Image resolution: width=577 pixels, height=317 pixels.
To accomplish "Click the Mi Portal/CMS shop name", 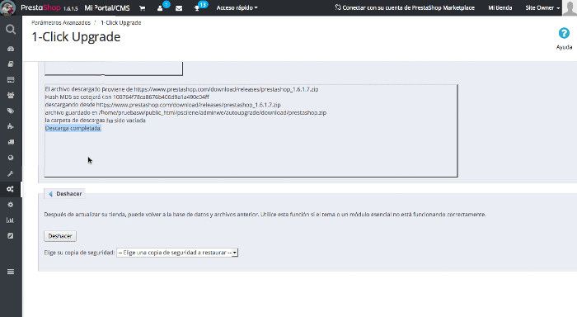I will click(107, 7).
